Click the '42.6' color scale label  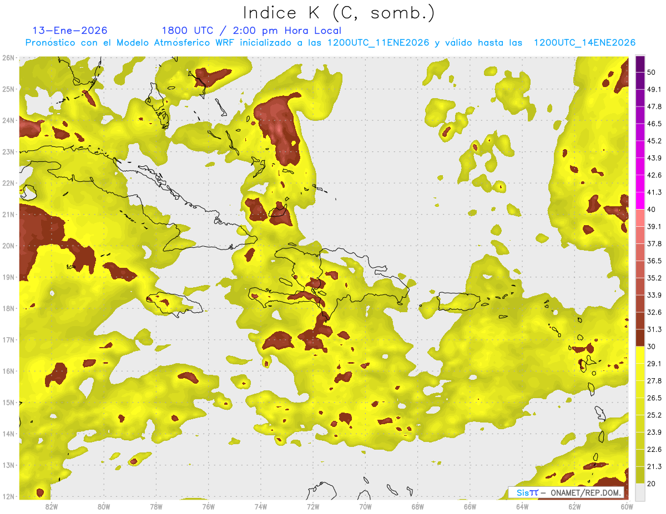click(x=654, y=175)
